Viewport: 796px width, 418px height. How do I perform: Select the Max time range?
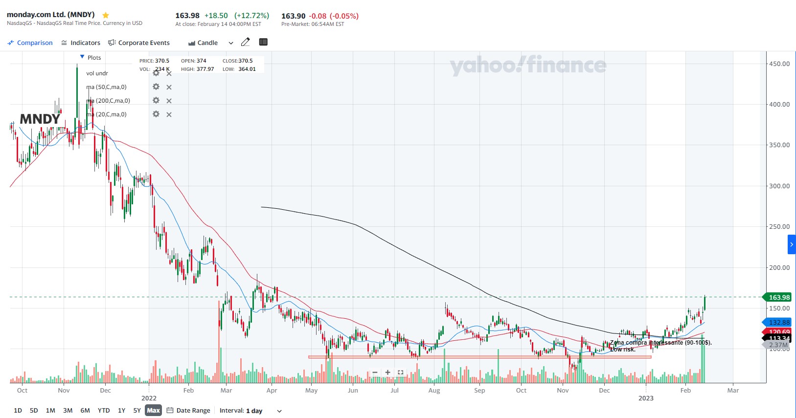[x=154, y=411]
